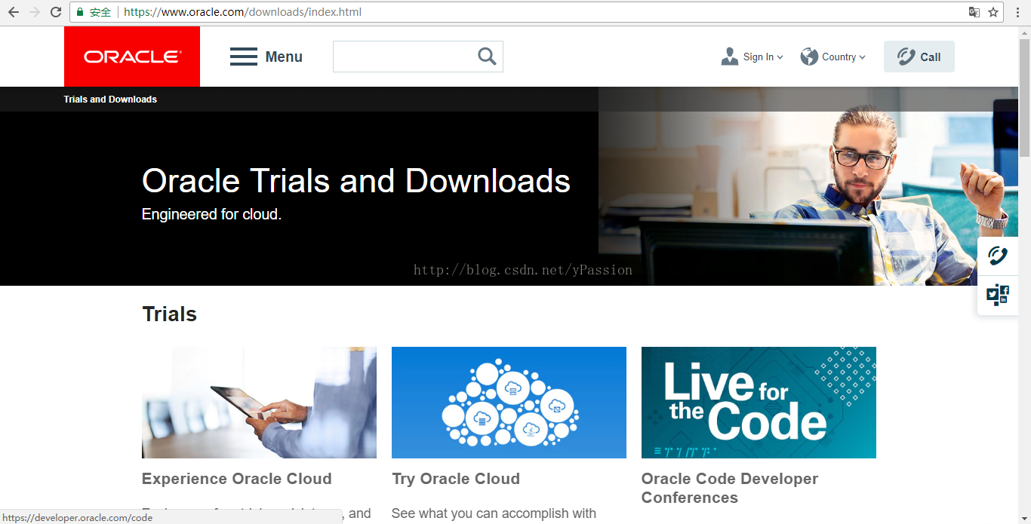Click the floating social media share icon
The height and width of the screenshot is (524, 1031).
click(x=998, y=295)
